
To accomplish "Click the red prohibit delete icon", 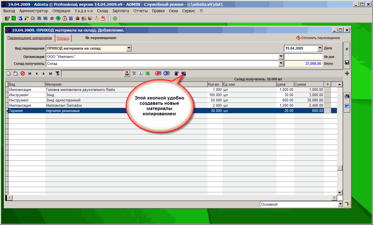I will (23, 73).
